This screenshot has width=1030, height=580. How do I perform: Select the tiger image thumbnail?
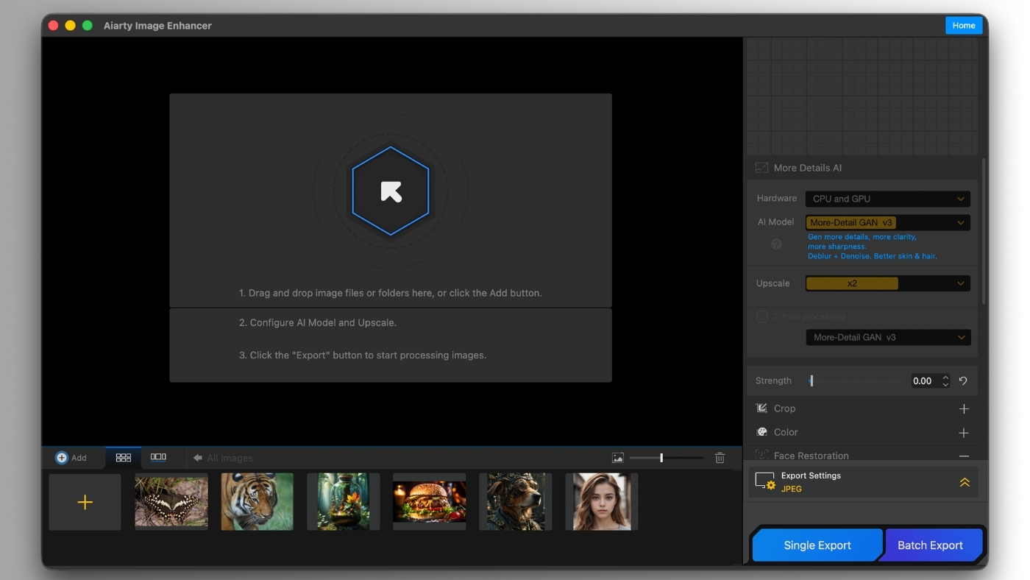pyautogui.click(x=257, y=501)
